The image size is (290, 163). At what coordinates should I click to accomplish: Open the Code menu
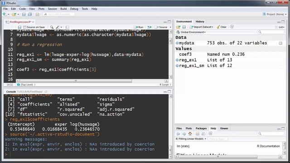pyautogui.click(x=22, y=9)
